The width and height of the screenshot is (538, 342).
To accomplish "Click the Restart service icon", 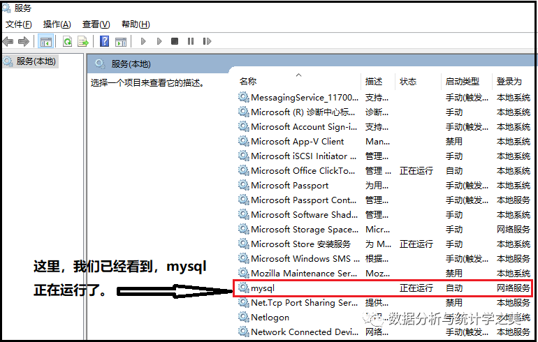I will [207, 41].
